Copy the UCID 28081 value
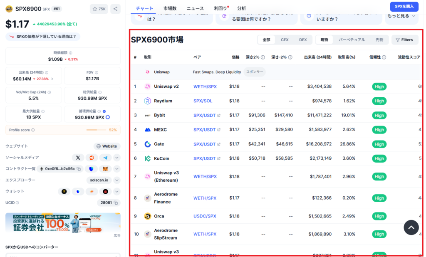426x257 pixels. coord(116,203)
